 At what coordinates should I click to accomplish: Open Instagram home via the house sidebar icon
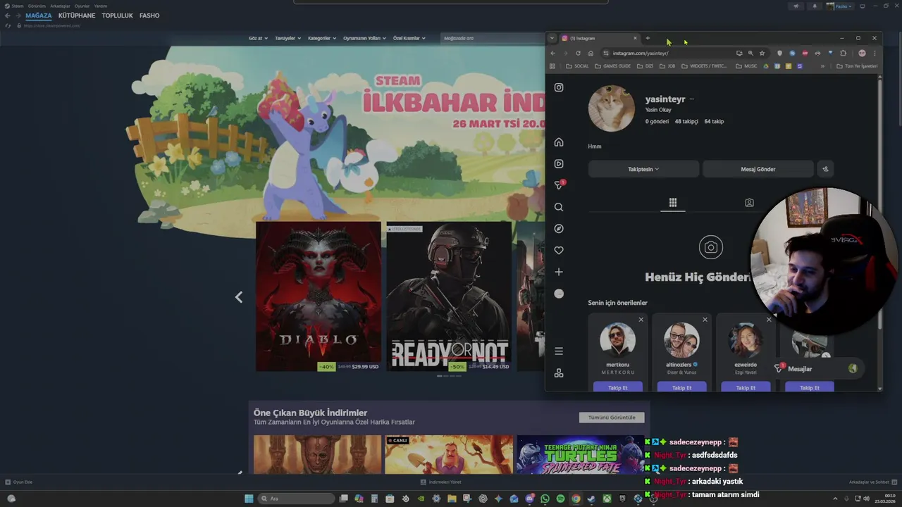[559, 142]
